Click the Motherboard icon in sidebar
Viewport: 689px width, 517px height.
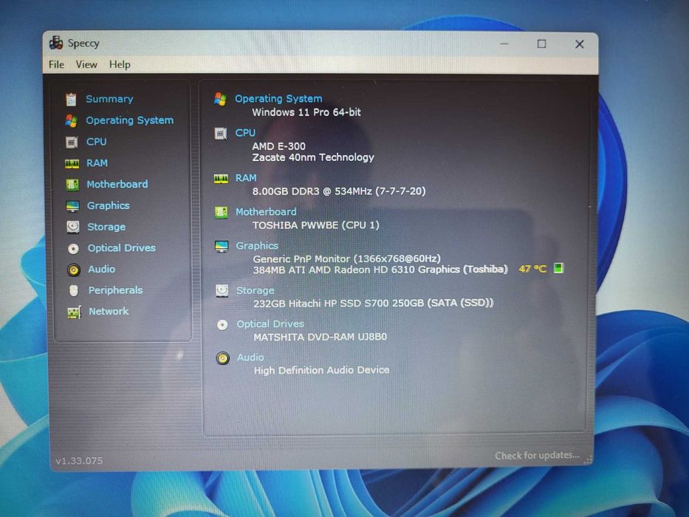[72, 185]
